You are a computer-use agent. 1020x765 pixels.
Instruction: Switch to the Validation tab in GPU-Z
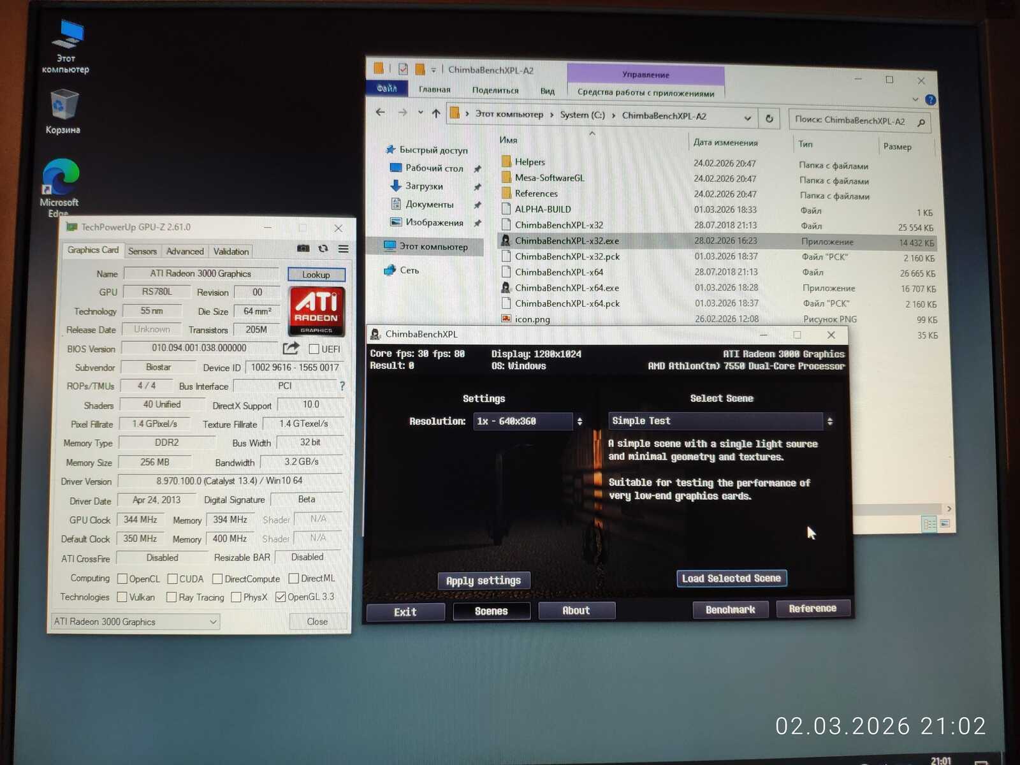pos(231,252)
